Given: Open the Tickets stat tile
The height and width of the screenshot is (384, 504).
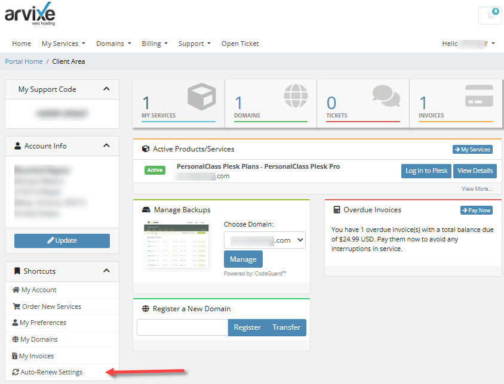Looking at the screenshot, I should point(363,103).
